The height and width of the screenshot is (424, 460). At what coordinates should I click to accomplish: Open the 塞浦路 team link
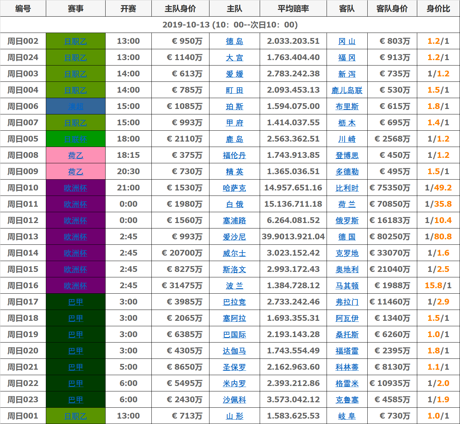235,221
